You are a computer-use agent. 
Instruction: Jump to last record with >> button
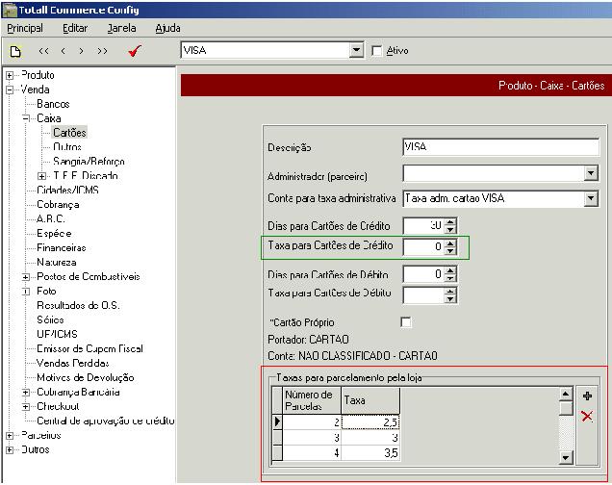pos(102,51)
